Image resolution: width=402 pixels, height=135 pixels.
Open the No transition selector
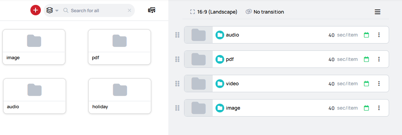click(265, 12)
